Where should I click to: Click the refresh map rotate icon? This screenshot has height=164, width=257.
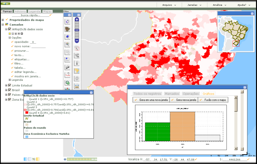coord(67,21)
